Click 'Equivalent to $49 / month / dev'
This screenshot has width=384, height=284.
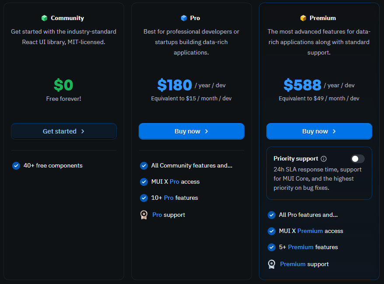[319, 99]
